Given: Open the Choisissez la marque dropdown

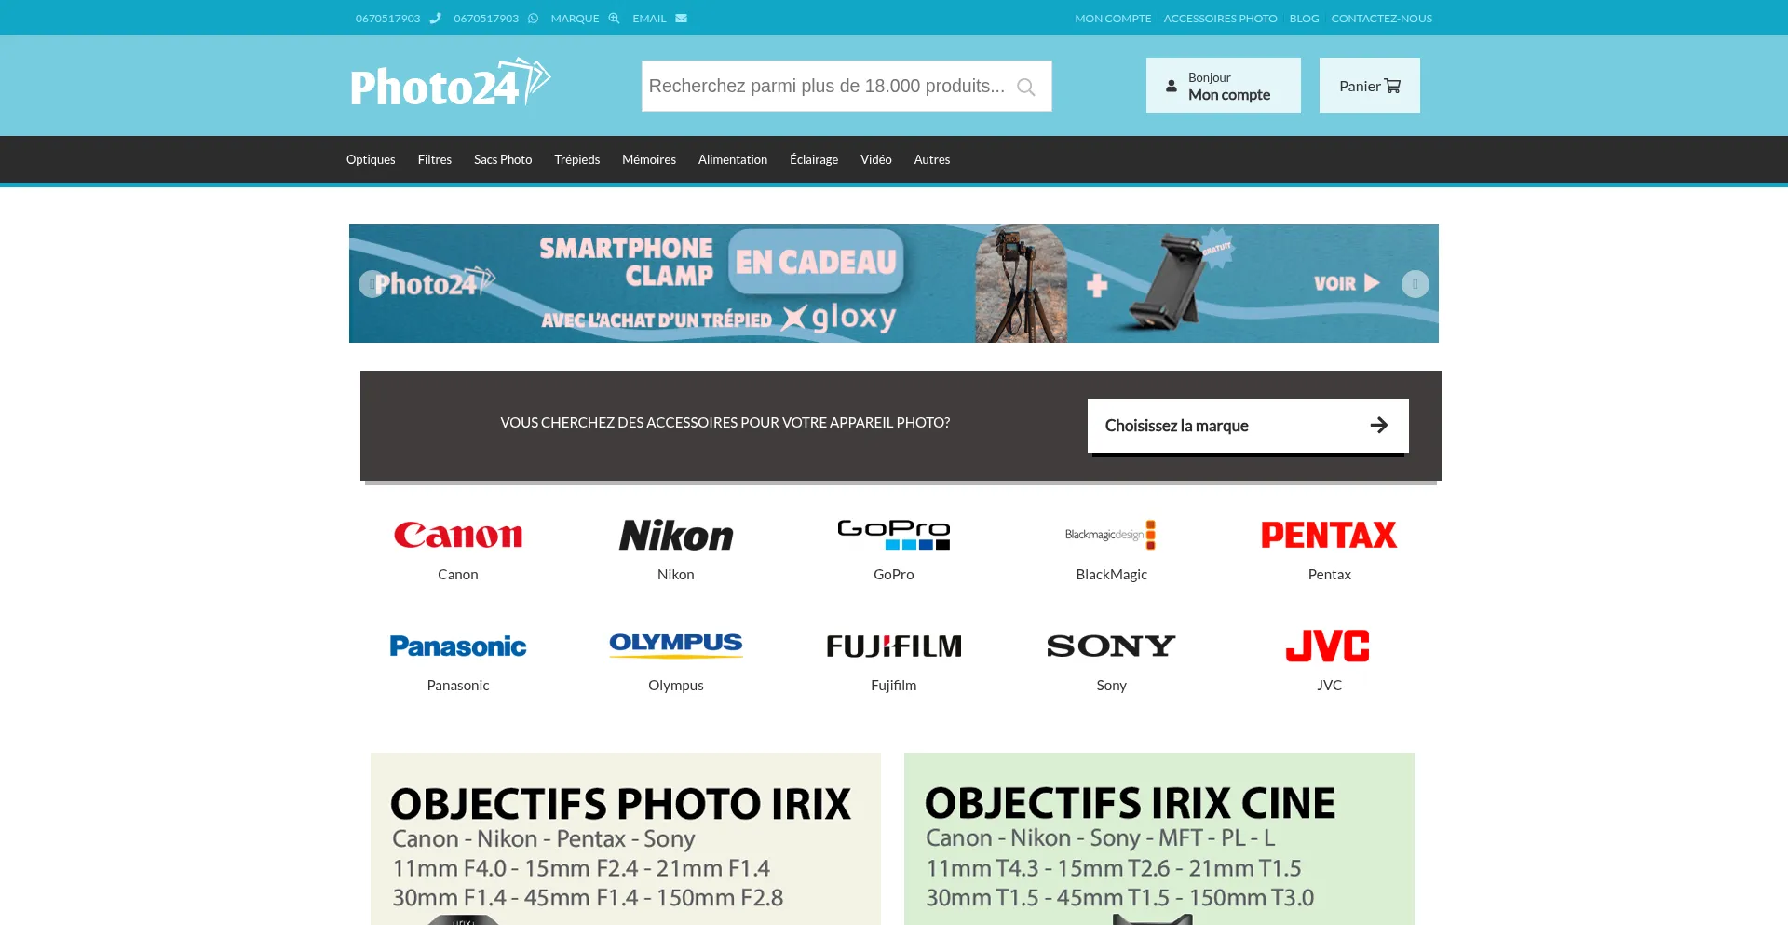Looking at the screenshot, I should pos(1247,426).
